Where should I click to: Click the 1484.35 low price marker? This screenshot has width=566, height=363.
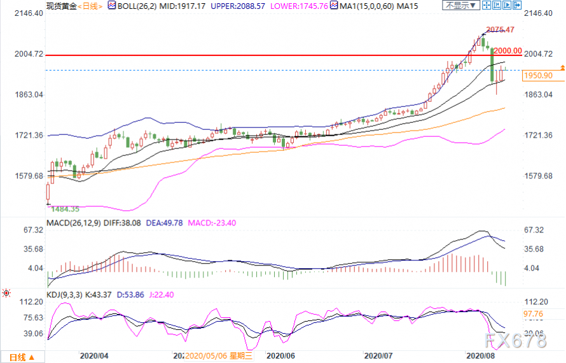(65, 209)
